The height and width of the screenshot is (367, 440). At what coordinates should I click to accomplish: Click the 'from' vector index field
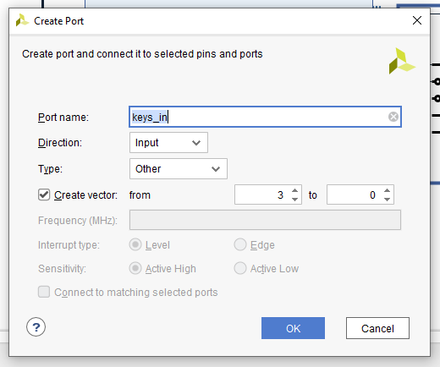262,194
